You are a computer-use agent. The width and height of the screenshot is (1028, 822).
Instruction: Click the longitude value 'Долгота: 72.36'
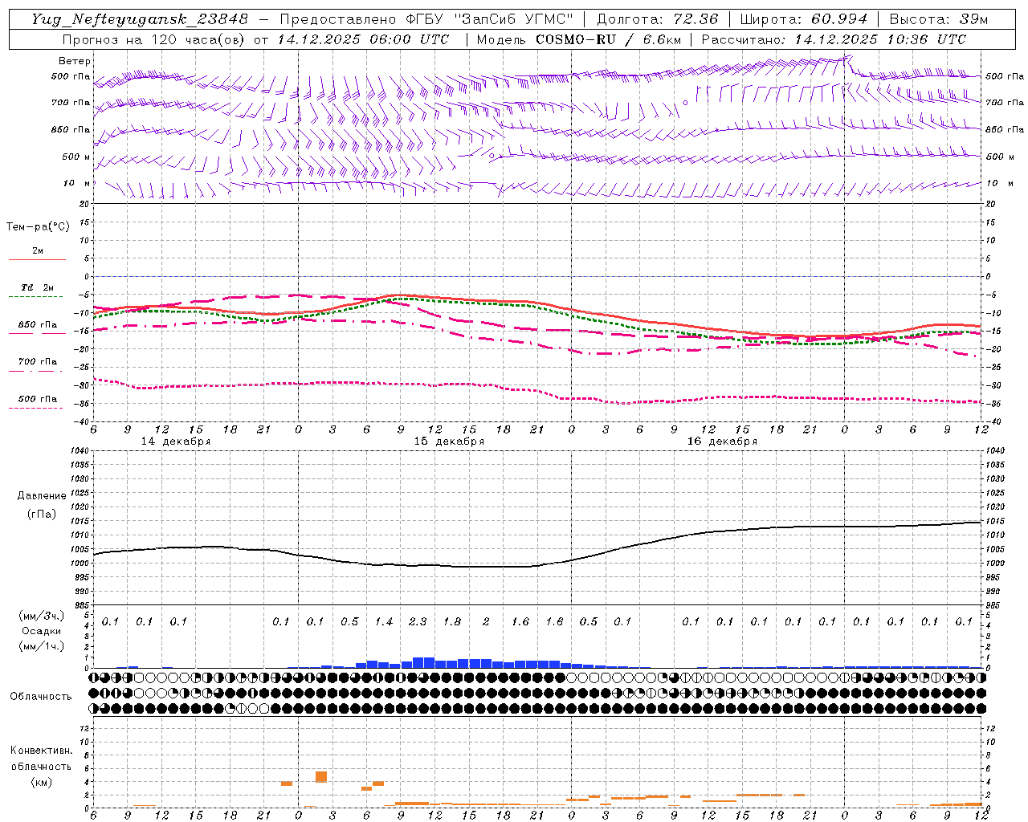pyautogui.click(x=656, y=19)
